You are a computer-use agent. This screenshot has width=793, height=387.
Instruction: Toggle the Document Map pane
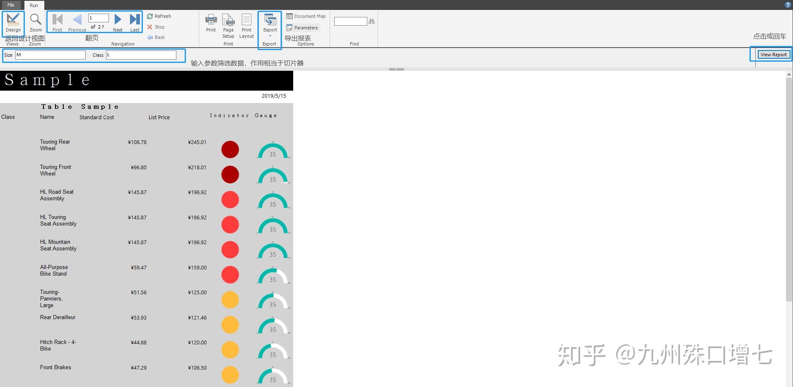pos(306,16)
